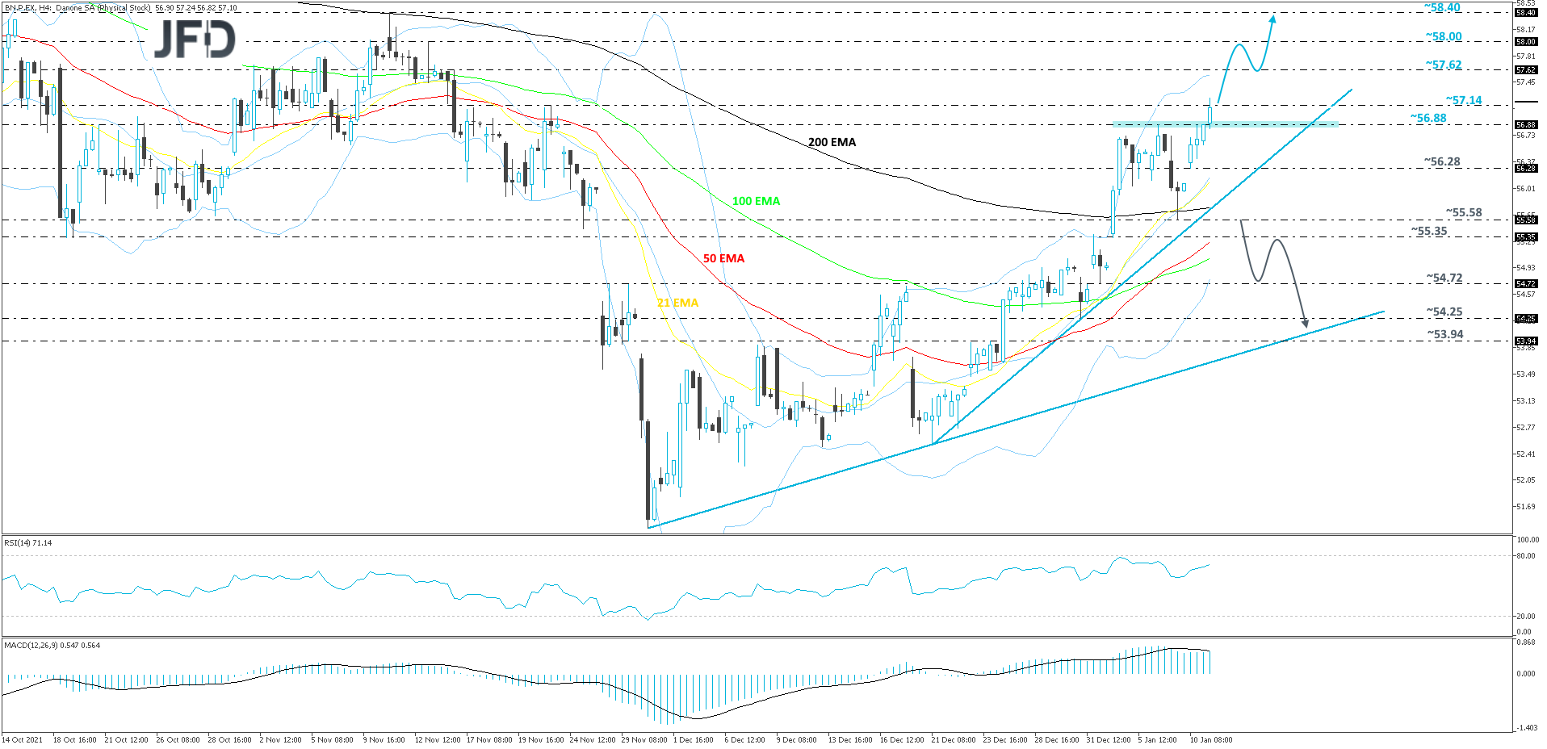Select the MACD(12,26,9) indicator title
This screenshot has height=749, width=1547.
pos(52,646)
